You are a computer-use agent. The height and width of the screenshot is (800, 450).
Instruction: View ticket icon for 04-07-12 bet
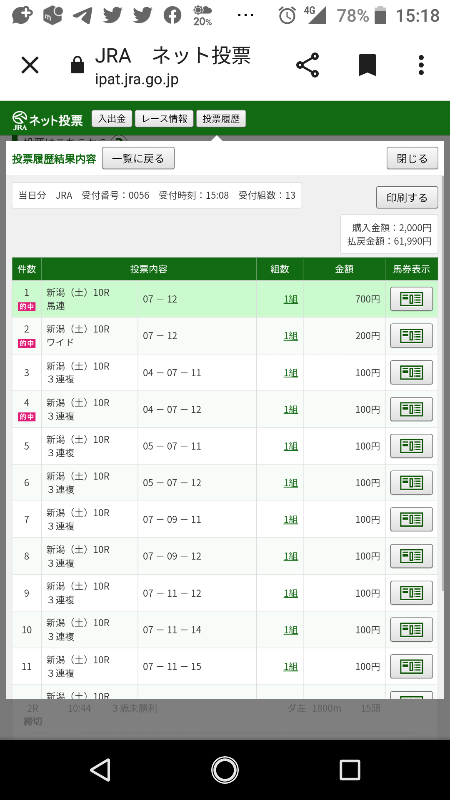(x=411, y=409)
